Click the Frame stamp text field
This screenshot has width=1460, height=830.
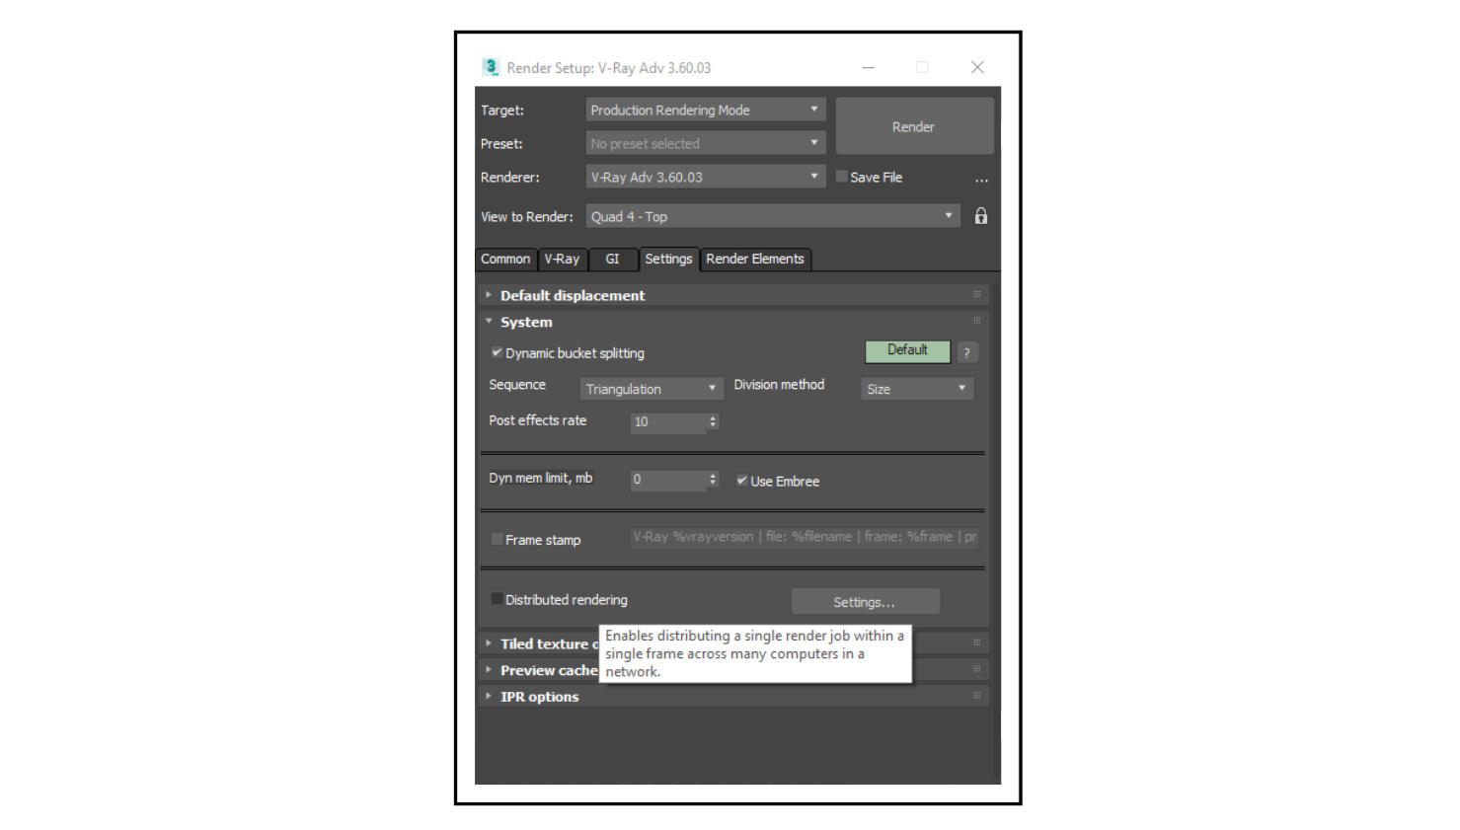805,537
